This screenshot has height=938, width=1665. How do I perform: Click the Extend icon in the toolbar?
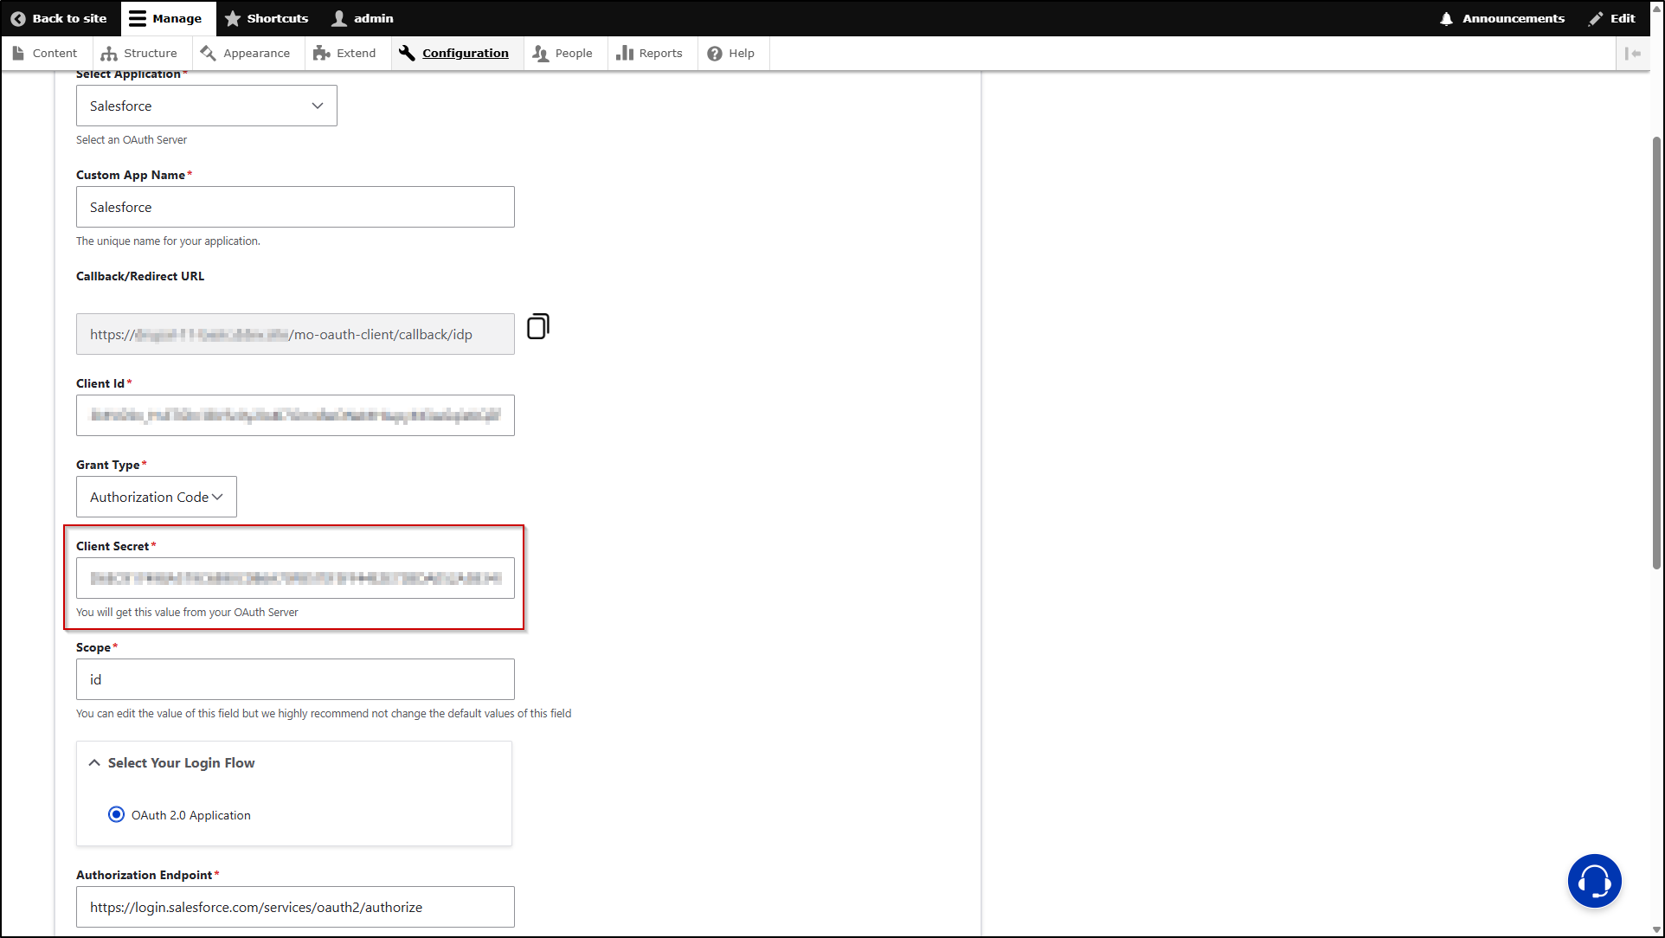click(322, 53)
